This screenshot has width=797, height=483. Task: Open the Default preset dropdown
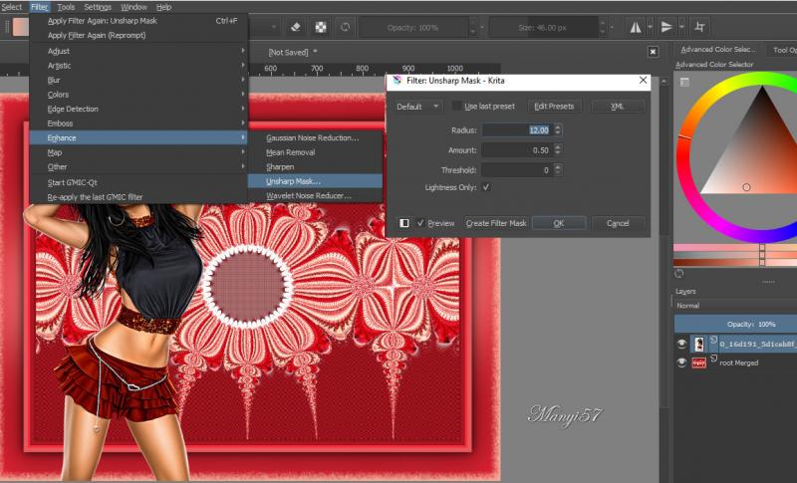point(417,107)
